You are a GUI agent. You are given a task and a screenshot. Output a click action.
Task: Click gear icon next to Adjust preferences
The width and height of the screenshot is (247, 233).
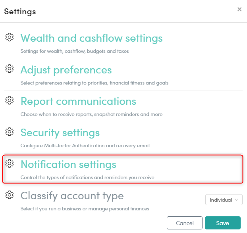coord(9,69)
